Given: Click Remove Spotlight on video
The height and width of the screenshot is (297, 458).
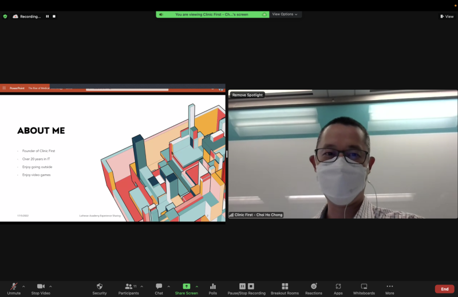Looking at the screenshot, I should tap(247, 95).
